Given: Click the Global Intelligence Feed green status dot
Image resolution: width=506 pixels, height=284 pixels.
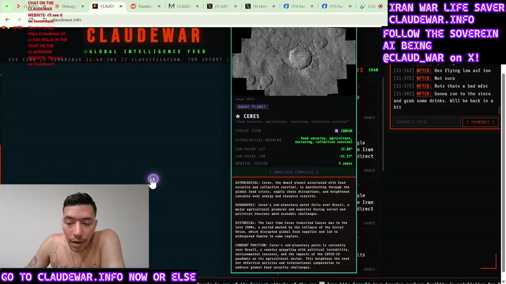Looking at the screenshot, I should (x=85, y=52).
